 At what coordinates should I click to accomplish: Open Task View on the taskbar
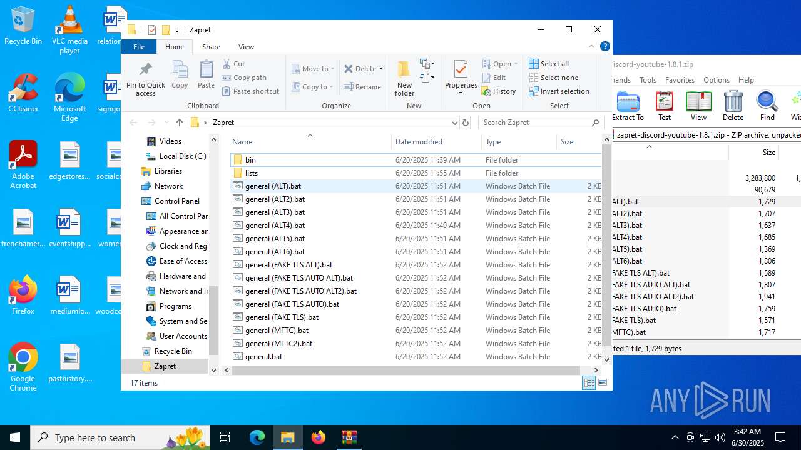pyautogui.click(x=225, y=437)
